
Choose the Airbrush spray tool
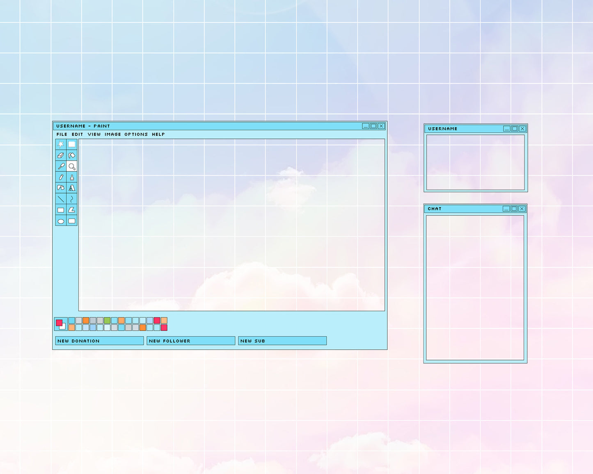pyautogui.click(x=60, y=188)
